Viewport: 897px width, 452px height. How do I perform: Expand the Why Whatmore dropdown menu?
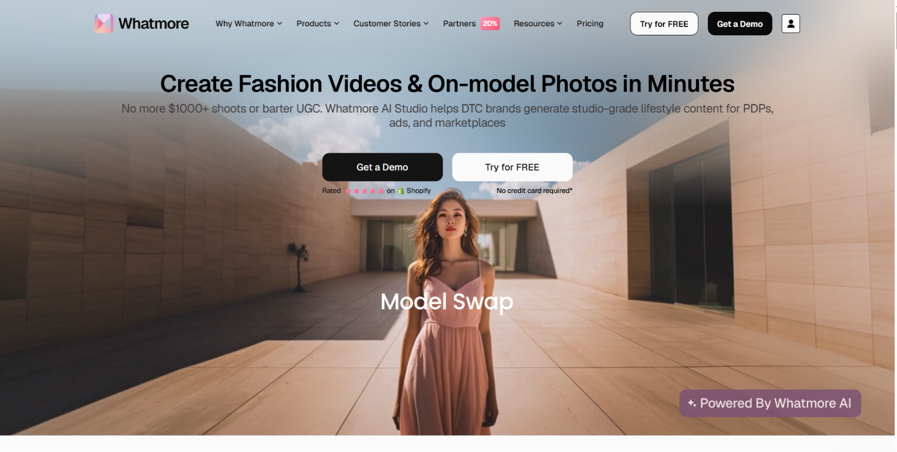coord(249,24)
